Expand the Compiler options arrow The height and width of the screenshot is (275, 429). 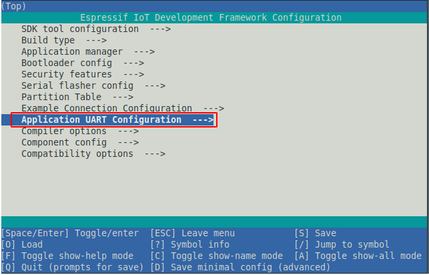[128, 131]
